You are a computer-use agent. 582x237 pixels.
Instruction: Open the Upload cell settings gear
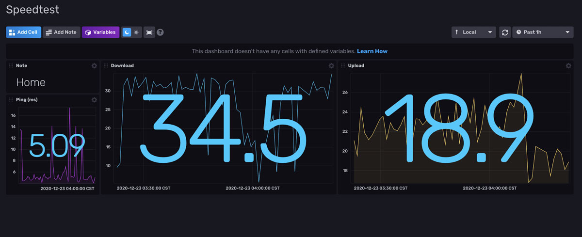[x=568, y=66]
